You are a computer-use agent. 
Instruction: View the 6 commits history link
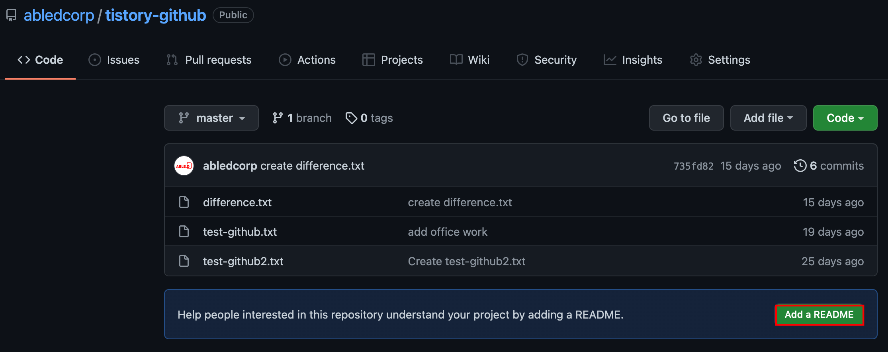pos(829,166)
